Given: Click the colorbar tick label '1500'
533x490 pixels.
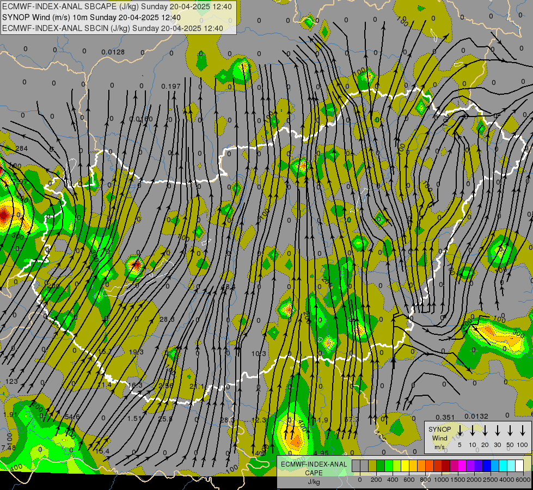Looking at the screenshot, I should click(457, 480).
